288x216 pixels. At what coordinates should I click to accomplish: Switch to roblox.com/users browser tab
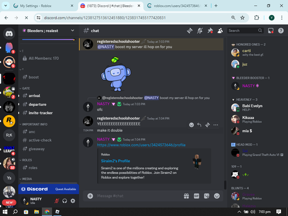(177, 6)
